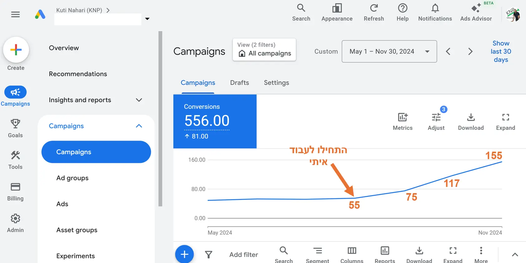Click the Add filter field
The height and width of the screenshot is (263, 526).
pyautogui.click(x=244, y=255)
